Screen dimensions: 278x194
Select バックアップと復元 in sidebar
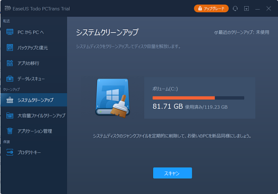(34, 48)
